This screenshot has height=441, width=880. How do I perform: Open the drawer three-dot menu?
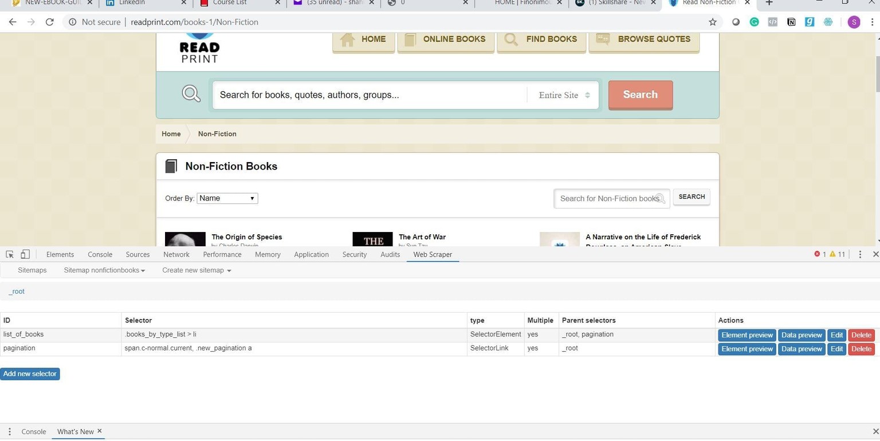coord(9,431)
